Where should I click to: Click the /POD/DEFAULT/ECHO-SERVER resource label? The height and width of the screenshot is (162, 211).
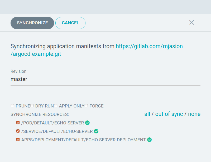pyautogui.click(x=52, y=123)
